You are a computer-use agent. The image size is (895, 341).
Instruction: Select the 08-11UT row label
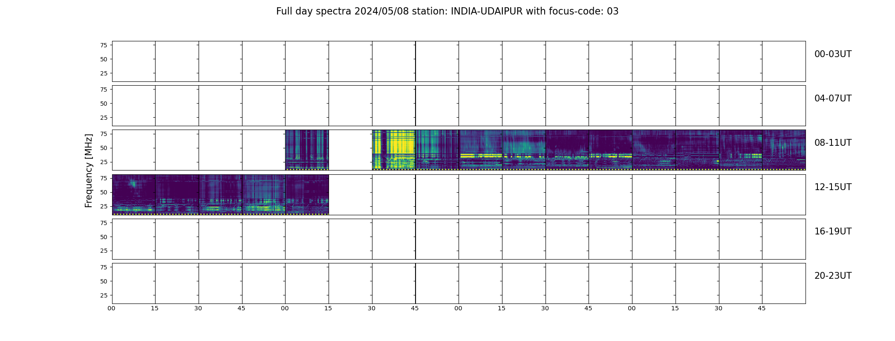[833, 143]
